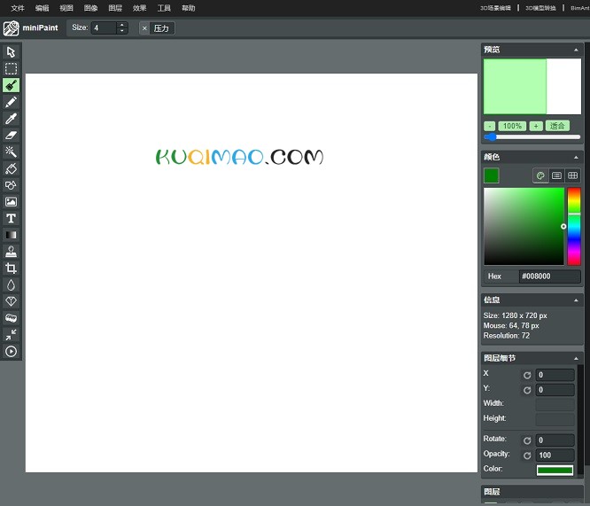Collapse the 颜色 color panel
The height and width of the screenshot is (506, 590).
click(x=576, y=157)
